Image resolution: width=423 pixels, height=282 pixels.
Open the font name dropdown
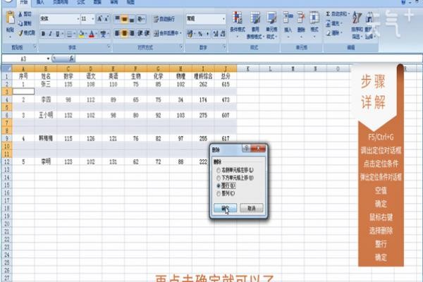(78, 19)
